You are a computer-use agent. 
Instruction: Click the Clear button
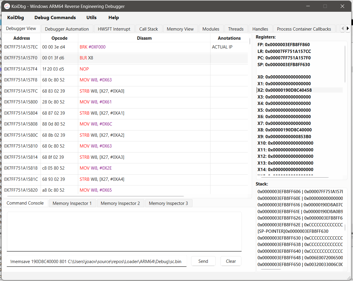(x=231, y=261)
